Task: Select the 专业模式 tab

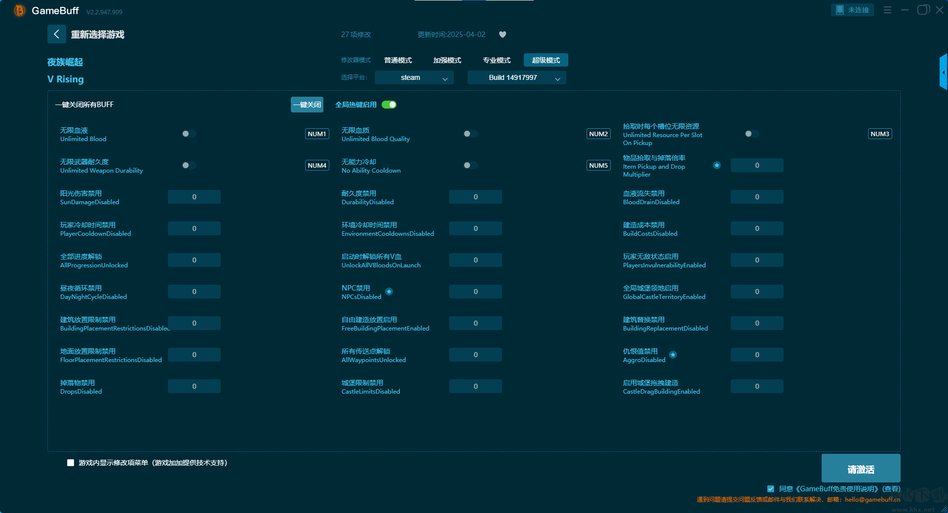Action: (x=496, y=60)
